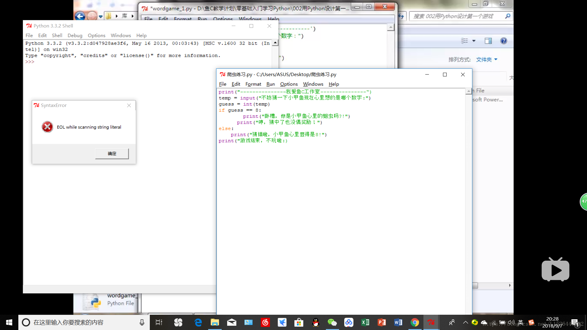The width and height of the screenshot is (587, 330).
Task: Toggle the Explorer preview pane icon
Action: pos(488,41)
